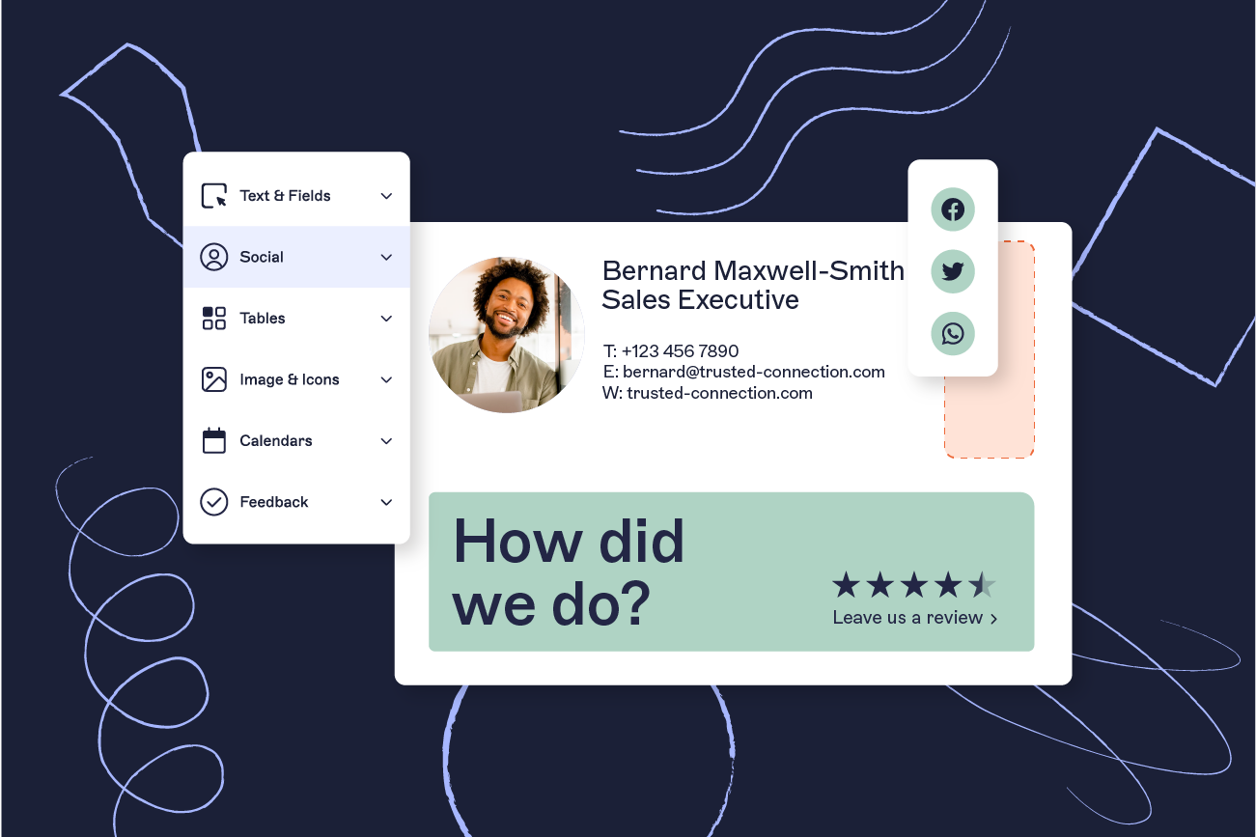Open the Calendars menu item
Screen dimensions: 1256x837
click(276, 441)
